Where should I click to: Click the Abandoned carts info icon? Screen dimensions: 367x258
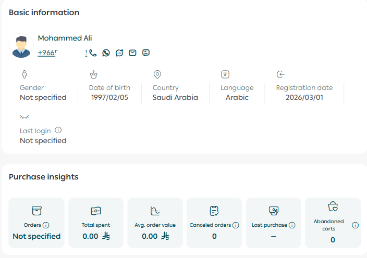coord(355,225)
